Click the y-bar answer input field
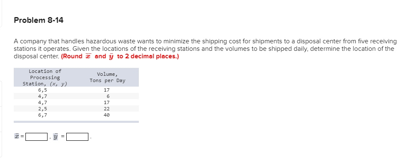 click(78, 137)
